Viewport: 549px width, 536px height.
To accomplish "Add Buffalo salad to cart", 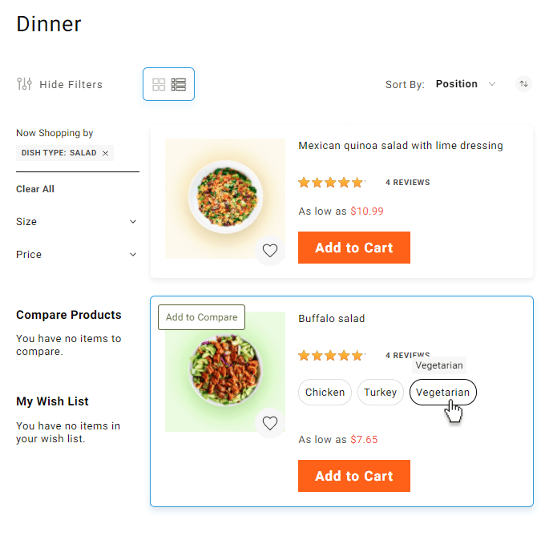I will (x=353, y=476).
